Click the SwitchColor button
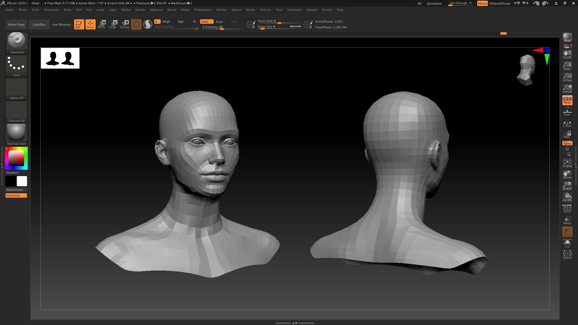Screen dimensions: 578x325 (x=16, y=190)
